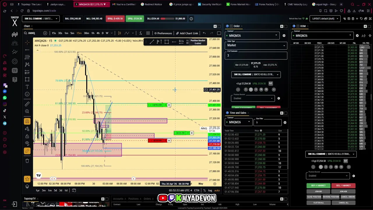Delete drawings with the trash icon
Image resolution: width=373 pixels, height=210 pixels.
(x=27, y=161)
